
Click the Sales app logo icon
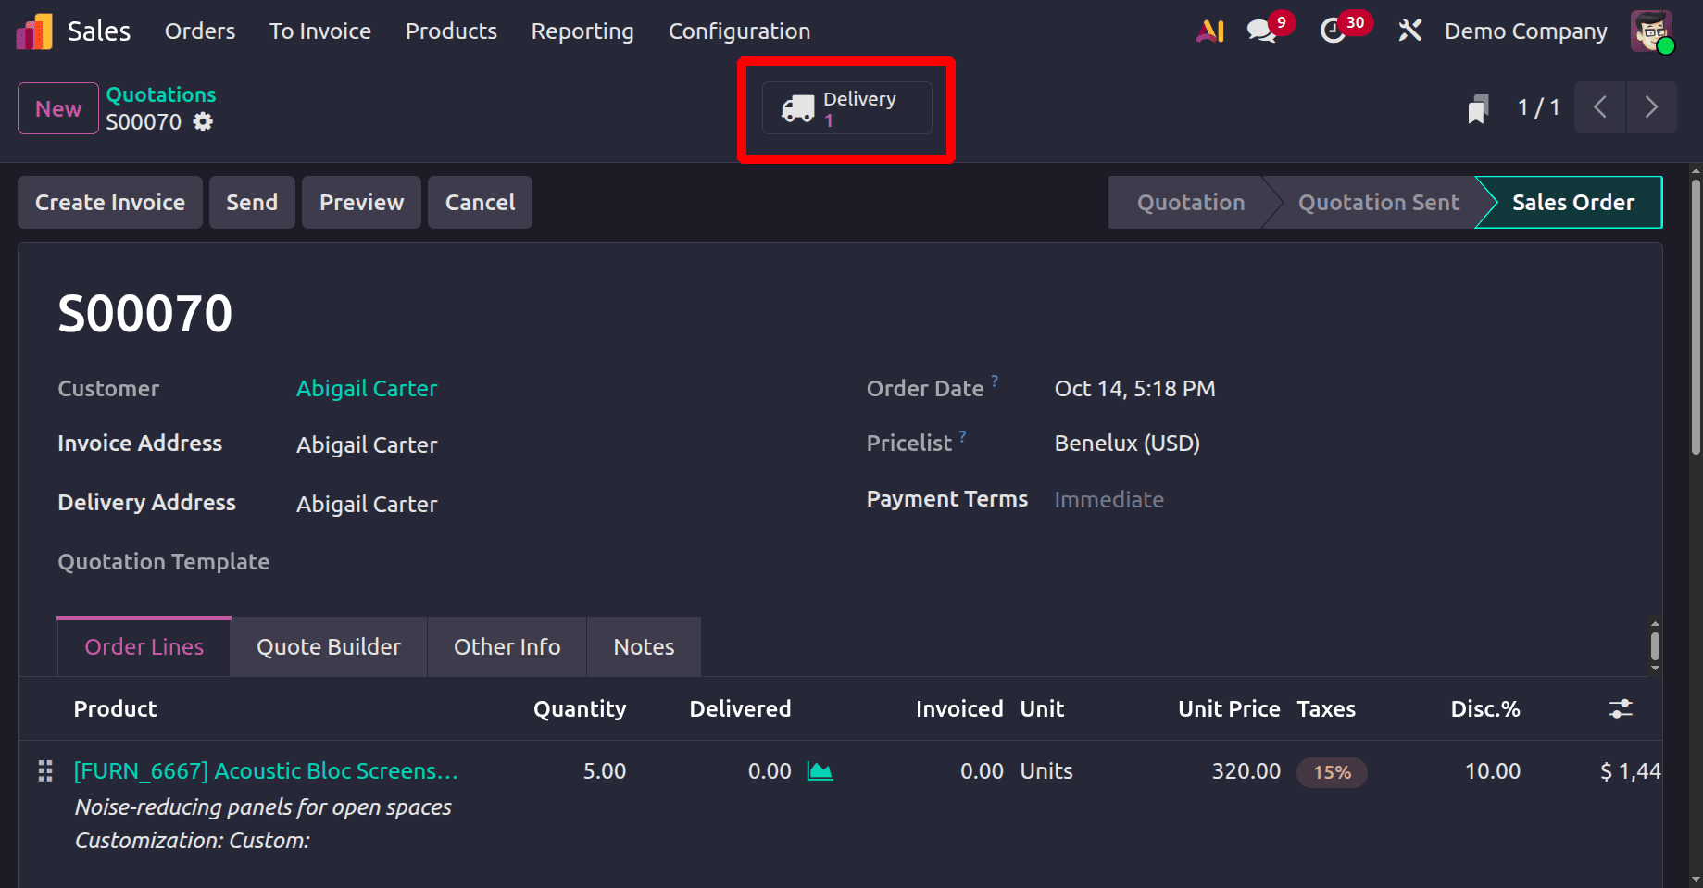tap(34, 31)
